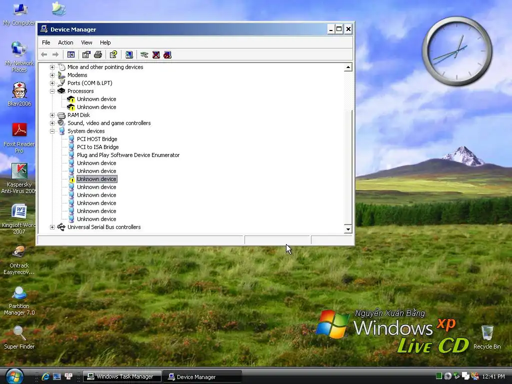Expand the Modems node
This screenshot has width=512, height=384.
tap(52, 75)
